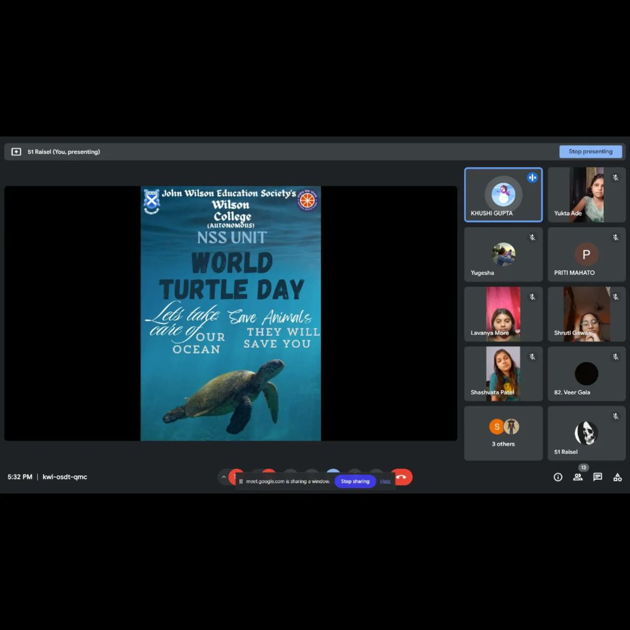
Task: Click the 5:32 PM clock text
Action: pos(20,477)
